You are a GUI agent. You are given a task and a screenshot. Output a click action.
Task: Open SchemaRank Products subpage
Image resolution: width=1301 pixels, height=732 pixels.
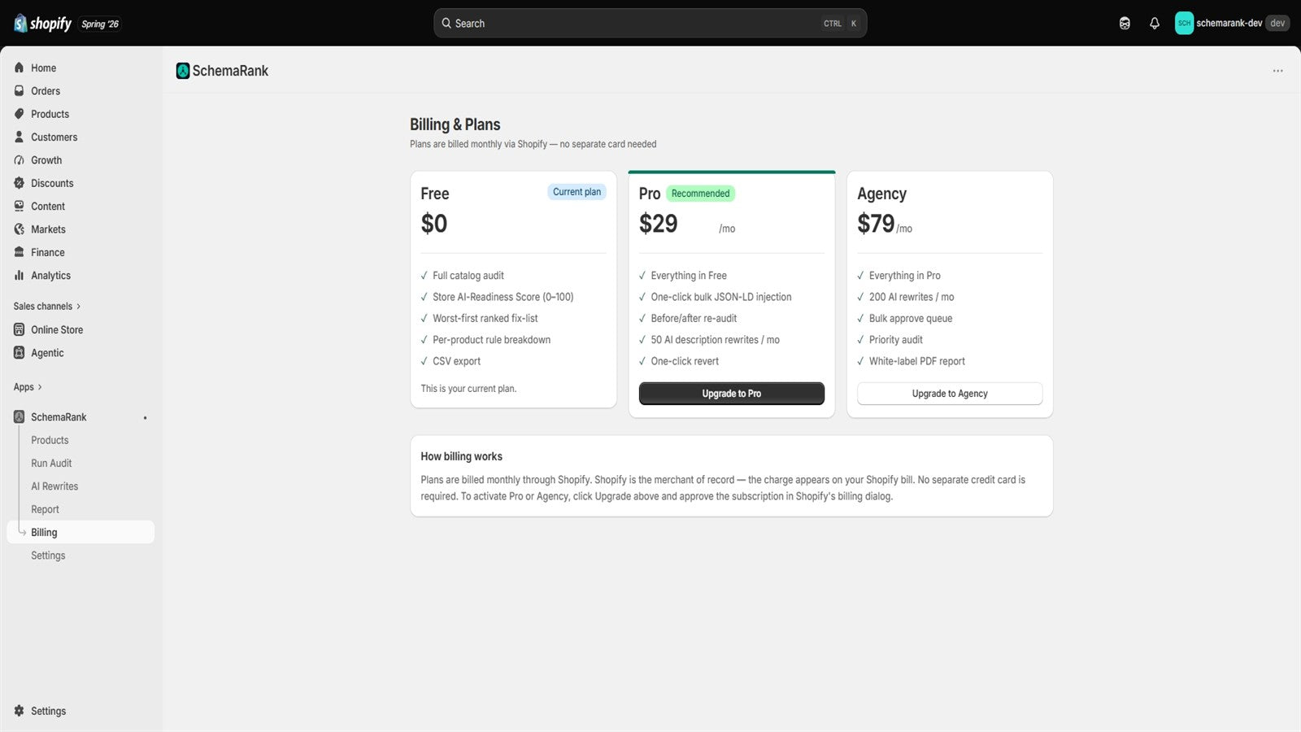point(50,440)
